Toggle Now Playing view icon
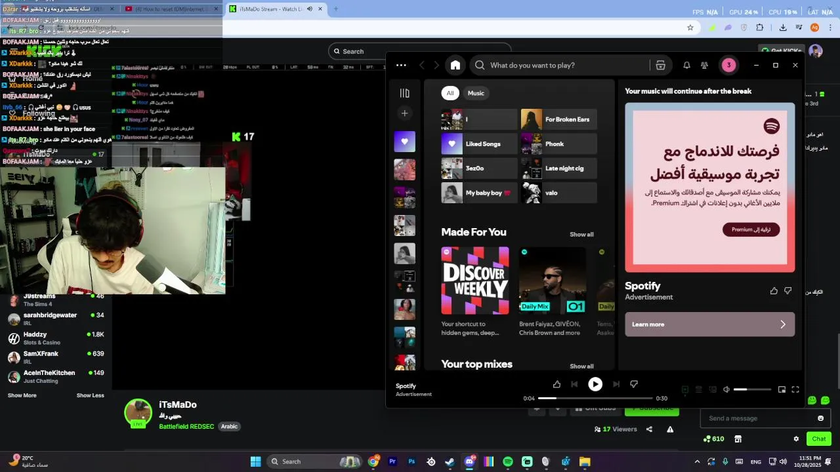The width and height of the screenshot is (840, 472). [x=684, y=389]
